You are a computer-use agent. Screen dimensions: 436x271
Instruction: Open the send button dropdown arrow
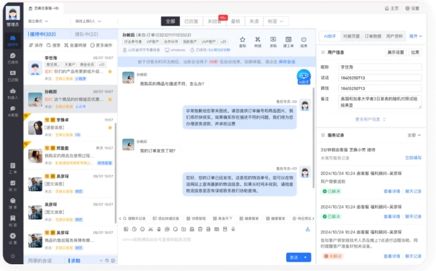tap(306, 258)
